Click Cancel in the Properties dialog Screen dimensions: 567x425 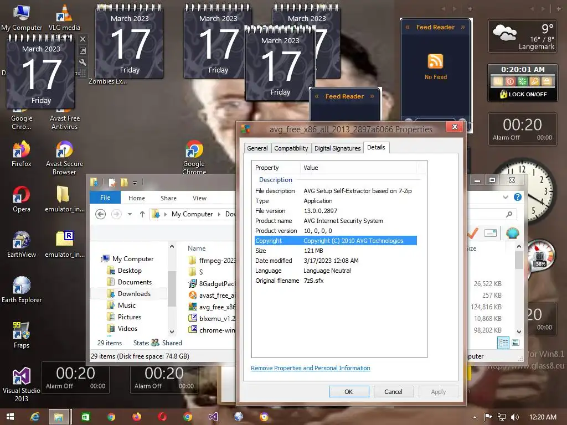(393, 392)
